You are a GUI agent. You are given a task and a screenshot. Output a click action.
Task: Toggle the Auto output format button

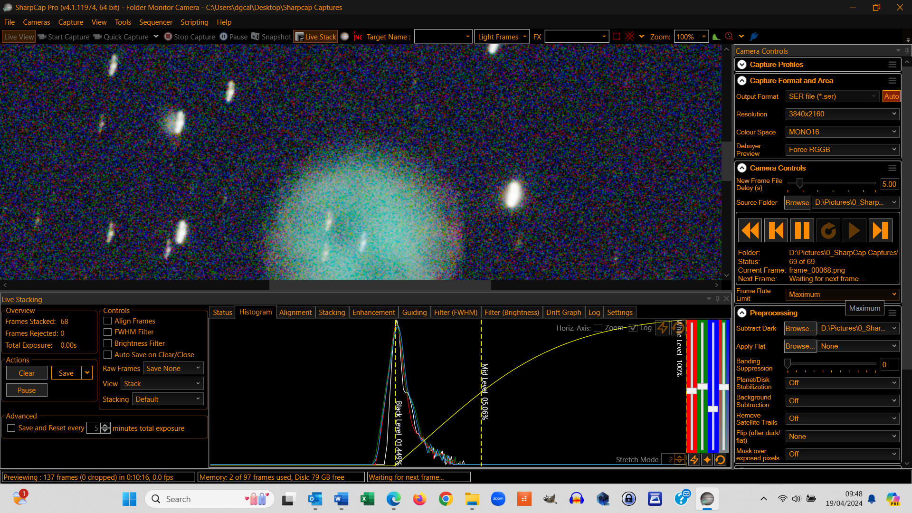pos(891,96)
